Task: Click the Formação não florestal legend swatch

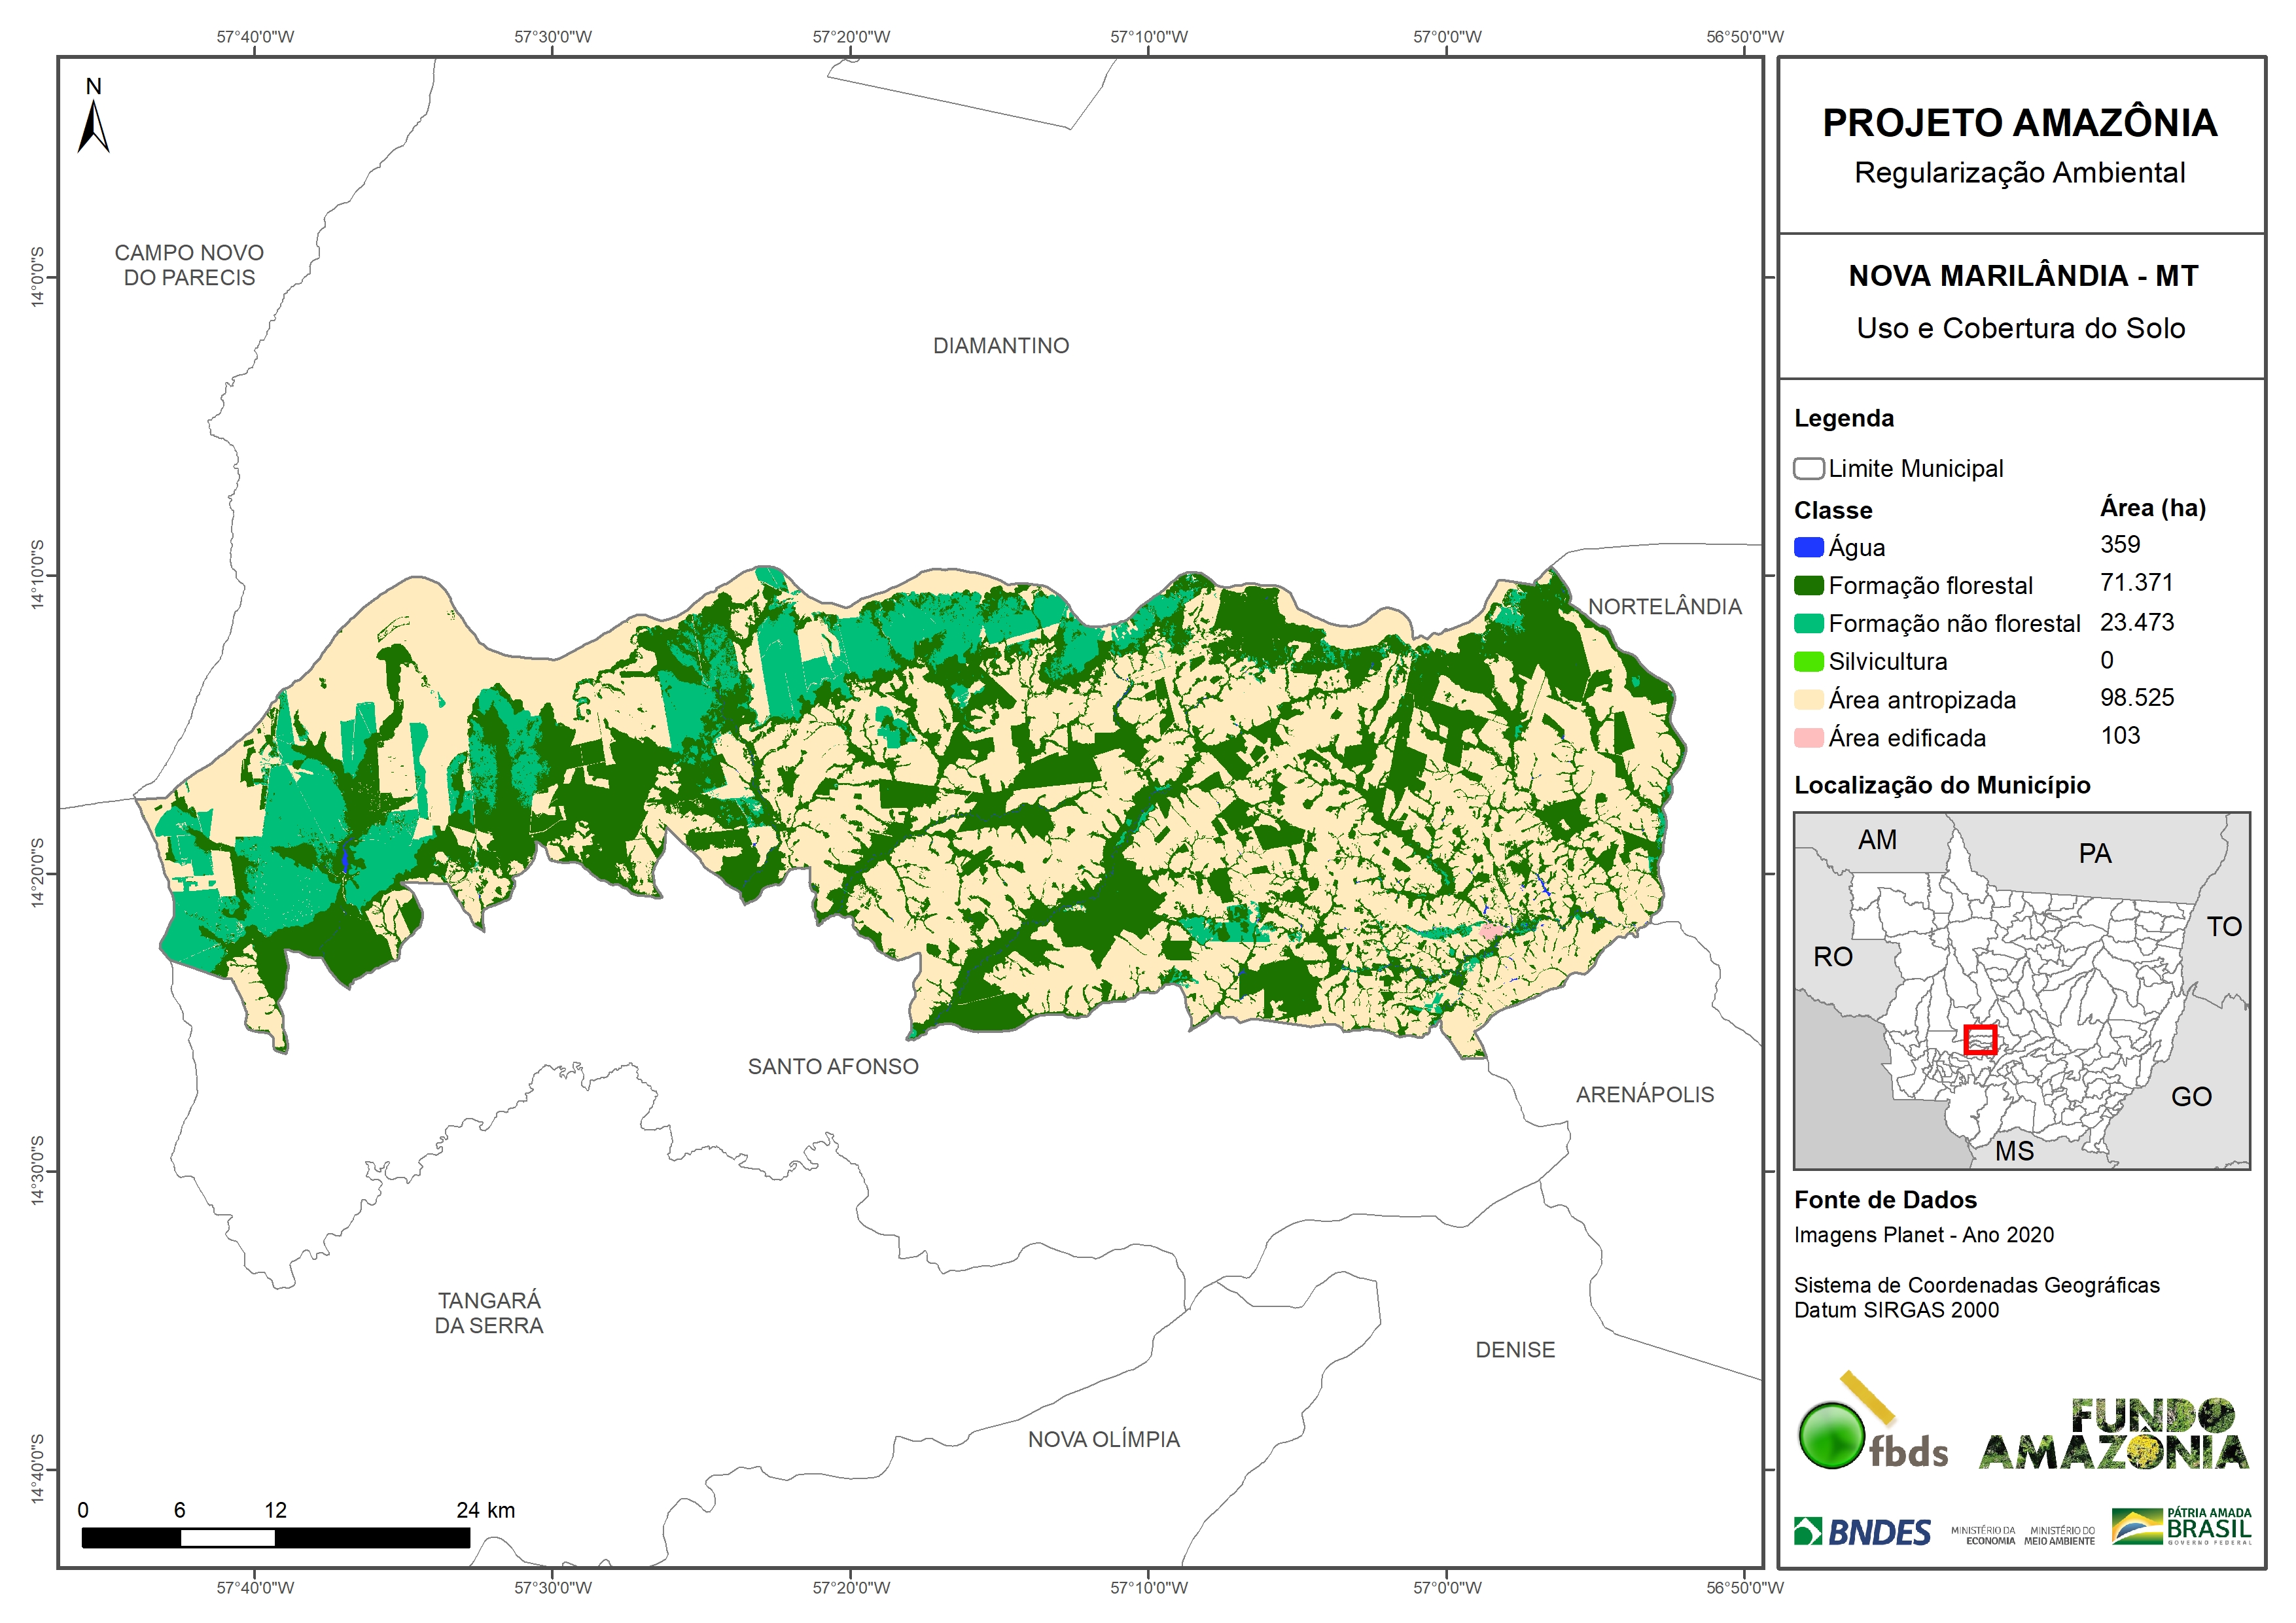Action: tap(1808, 623)
